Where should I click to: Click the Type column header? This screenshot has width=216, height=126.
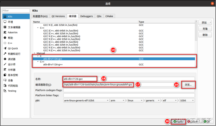coord(167,22)
